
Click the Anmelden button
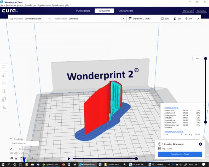tap(201, 11)
